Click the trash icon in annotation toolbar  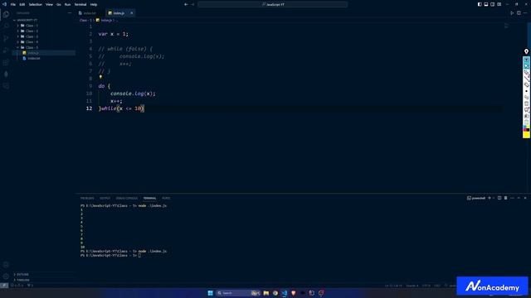tap(526, 103)
